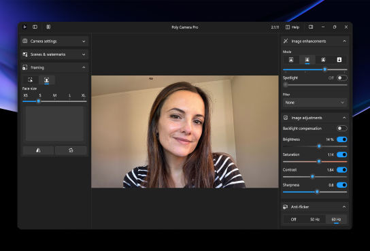
Task: Enable the Spotlight toggle
Action: click(x=342, y=78)
